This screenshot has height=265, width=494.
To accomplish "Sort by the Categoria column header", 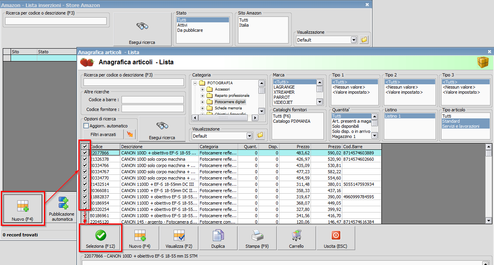I will click(x=218, y=147).
